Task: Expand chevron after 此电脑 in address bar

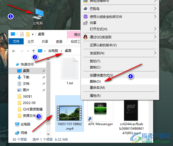Action: [61, 51]
